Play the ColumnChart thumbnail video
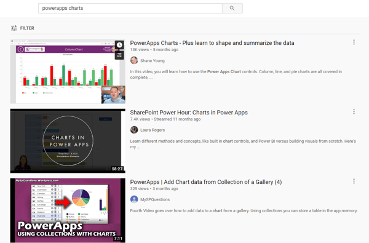The image size is (369, 243). (x=68, y=71)
